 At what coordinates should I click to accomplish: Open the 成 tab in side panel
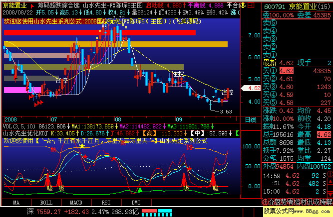pyautogui.click(x=316, y=202)
